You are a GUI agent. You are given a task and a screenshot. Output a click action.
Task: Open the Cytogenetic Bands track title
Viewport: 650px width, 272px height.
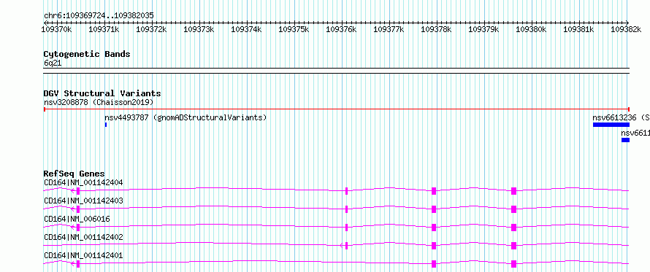87,54
